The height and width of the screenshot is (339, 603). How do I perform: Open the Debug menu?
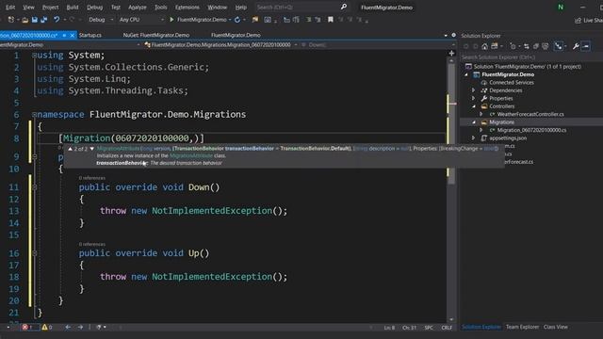point(94,8)
